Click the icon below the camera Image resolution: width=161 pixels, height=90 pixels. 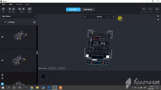158,19
